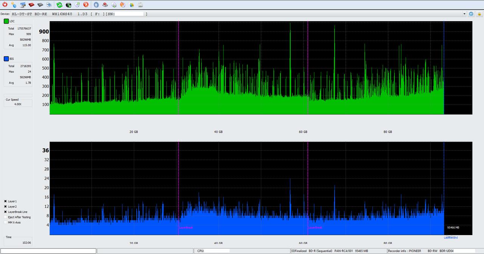Click the BD-R (Sequential) status text
Image resolution: width=484 pixels, height=254 pixels.
[321, 251]
